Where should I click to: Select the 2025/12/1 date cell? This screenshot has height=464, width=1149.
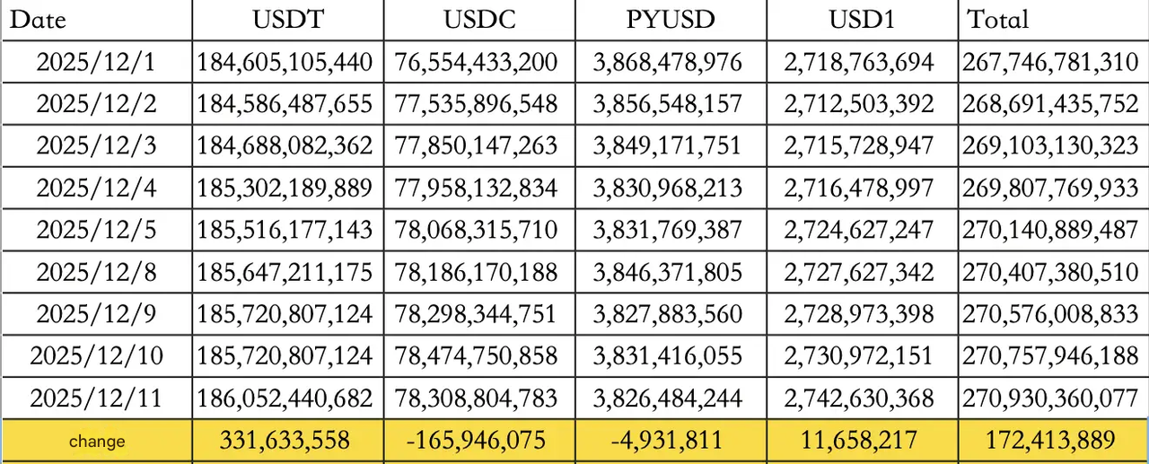[96, 62]
